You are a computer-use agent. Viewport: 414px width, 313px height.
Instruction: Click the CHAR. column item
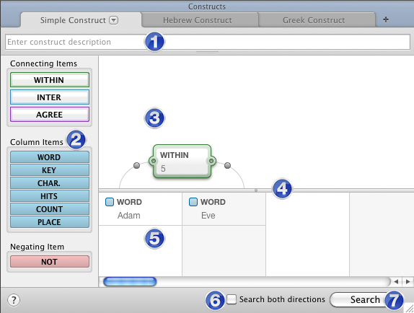[x=50, y=183]
